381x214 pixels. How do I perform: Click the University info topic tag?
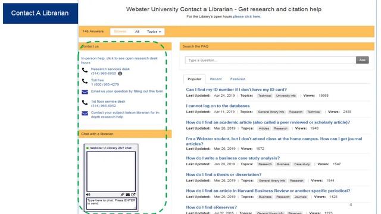click(x=286, y=96)
